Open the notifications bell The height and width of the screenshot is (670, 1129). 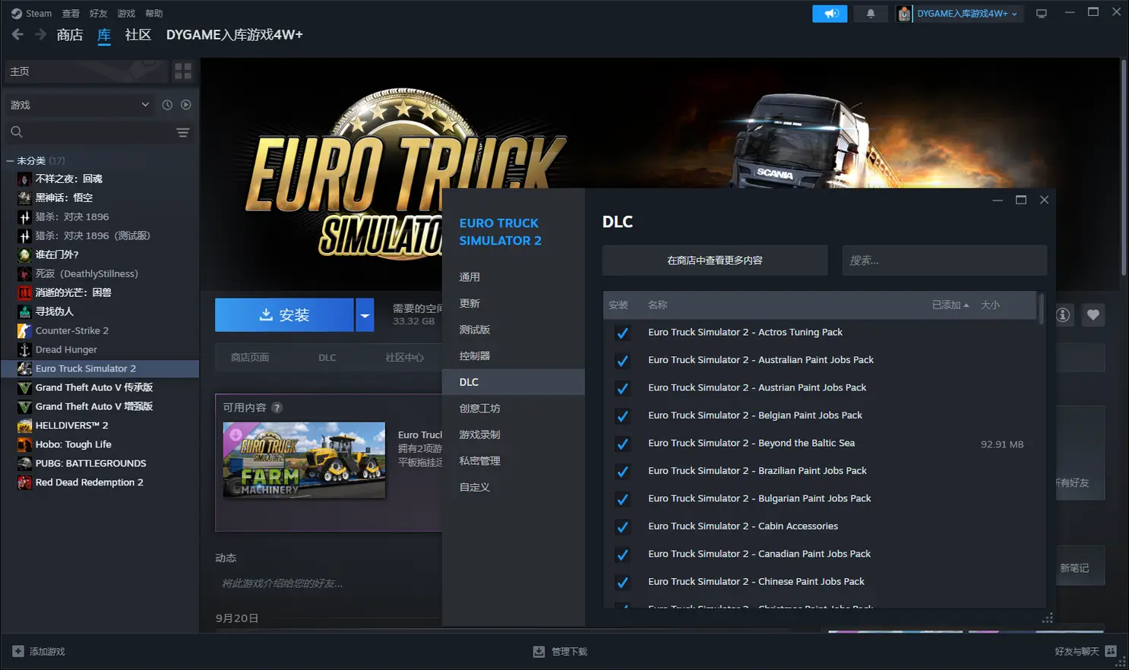pos(871,14)
